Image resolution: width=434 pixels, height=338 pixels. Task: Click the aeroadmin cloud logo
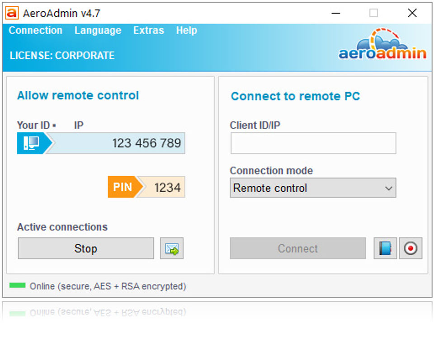click(x=382, y=44)
